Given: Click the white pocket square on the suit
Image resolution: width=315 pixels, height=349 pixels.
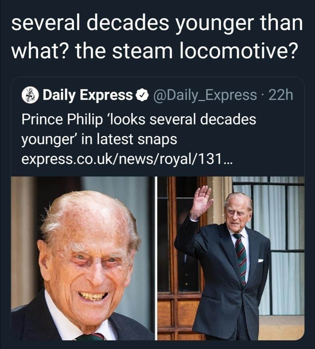Looking at the screenshot, I should tap(260, 260).
